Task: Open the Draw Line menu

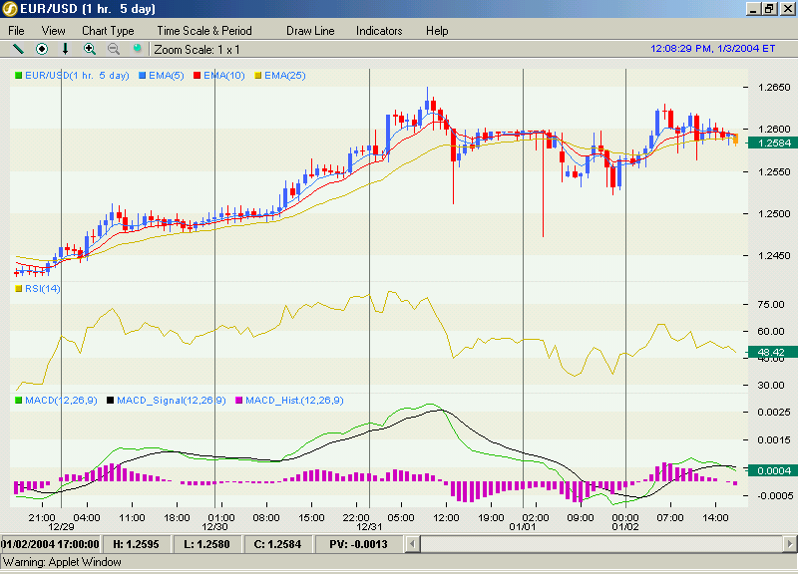Action: 310,31
